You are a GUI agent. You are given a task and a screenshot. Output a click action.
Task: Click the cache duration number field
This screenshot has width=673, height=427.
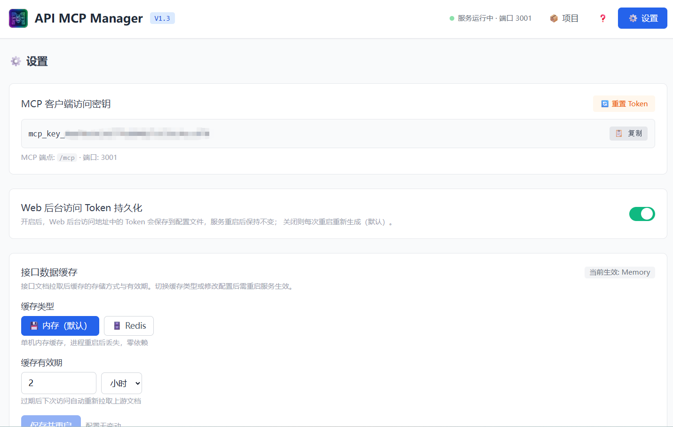coord(59,383)
